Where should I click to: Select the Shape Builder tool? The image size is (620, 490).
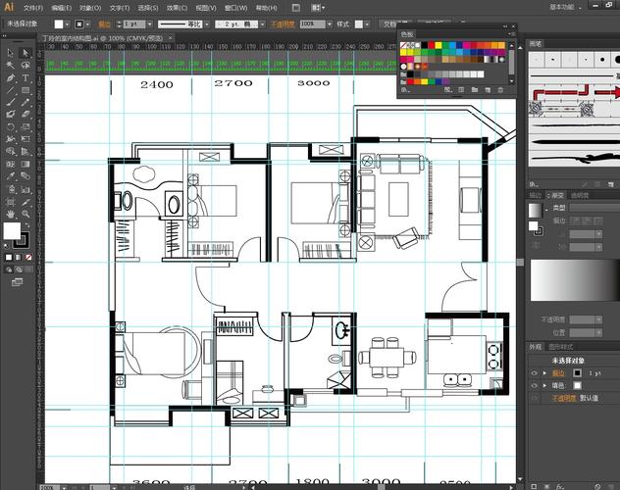pos(11,151)
